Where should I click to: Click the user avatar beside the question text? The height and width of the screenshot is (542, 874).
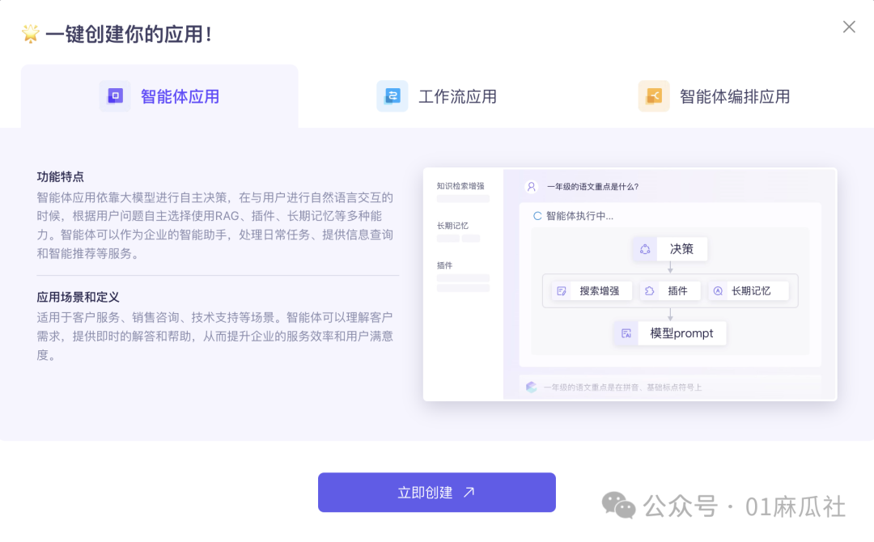pos(531,186)
